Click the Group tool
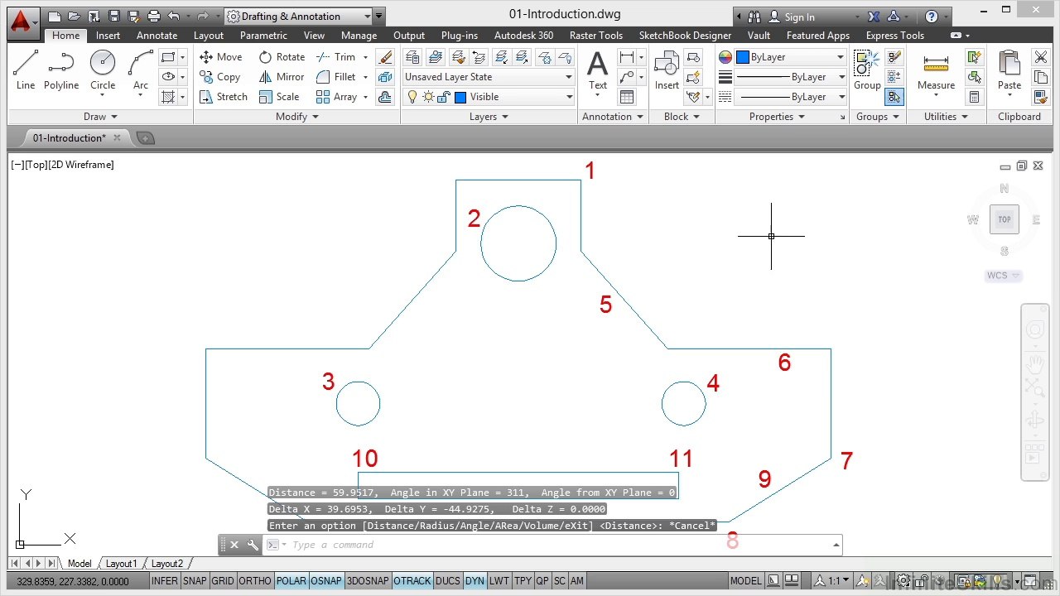Screen dimensions: 1060x596 point(867,70)
